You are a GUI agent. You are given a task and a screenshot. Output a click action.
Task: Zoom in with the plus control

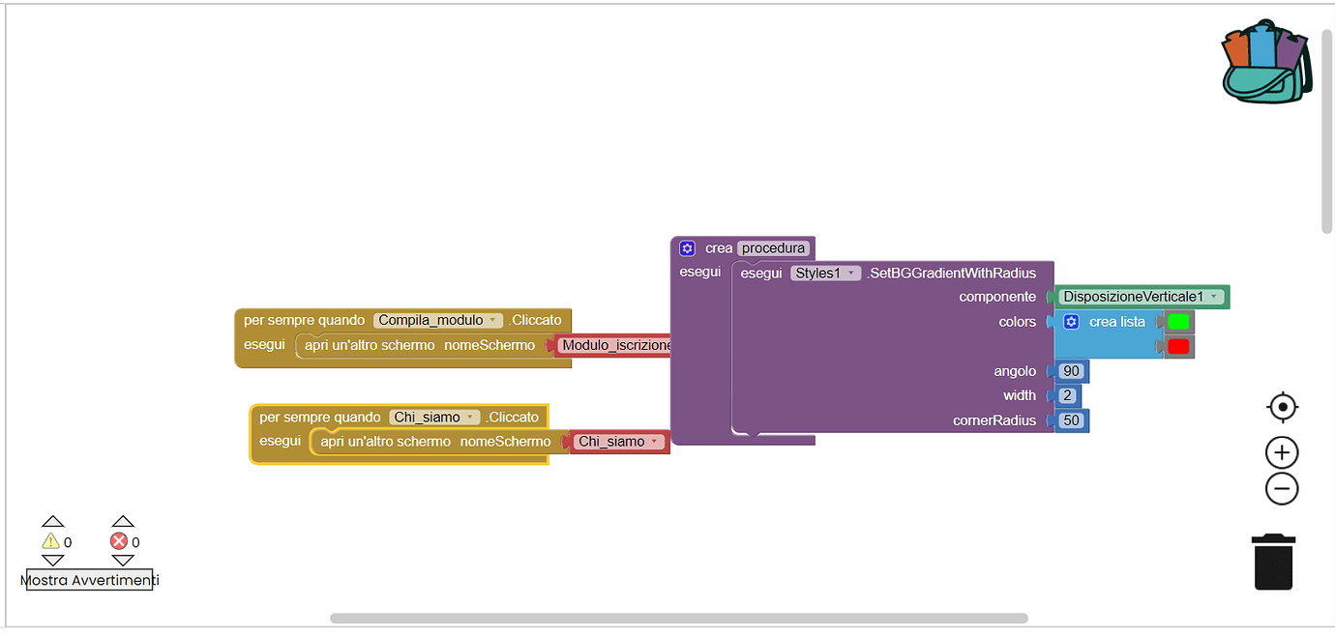click(1282, 451)
